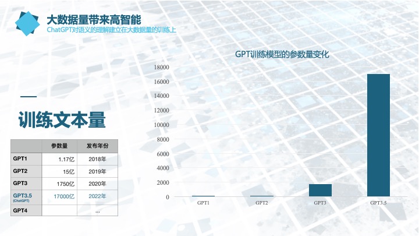The height and width of the screenshot is (236, 419).
Task: Click the '...' cell in GPT4 row
Action: click(x=98, y=210)
